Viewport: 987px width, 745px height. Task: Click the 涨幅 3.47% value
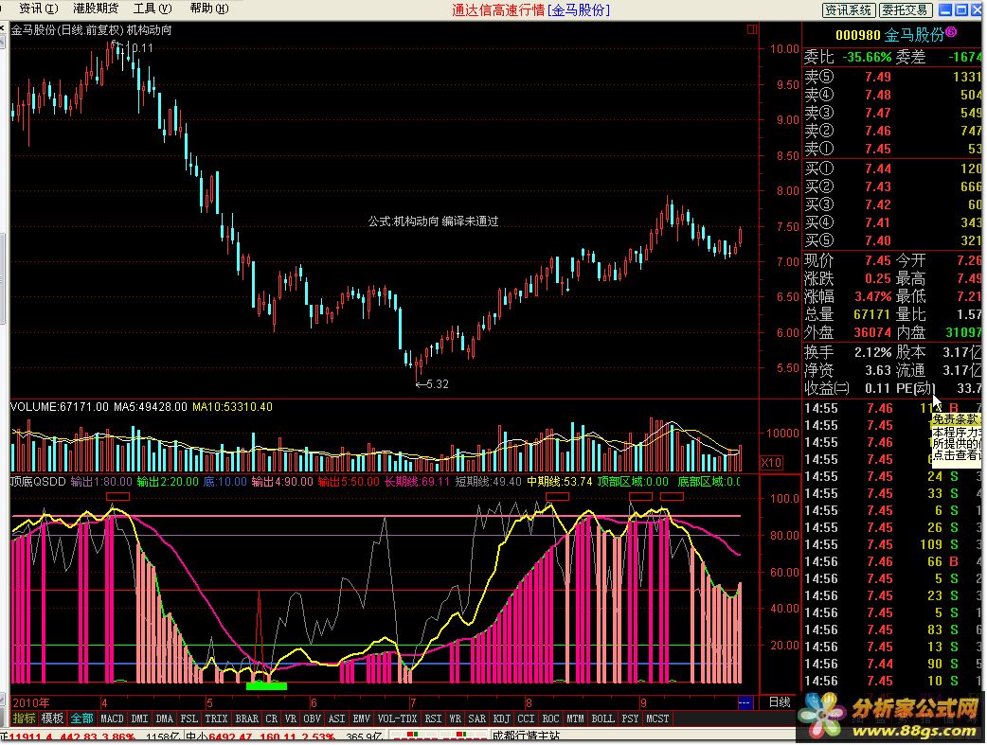pos(873,296)
